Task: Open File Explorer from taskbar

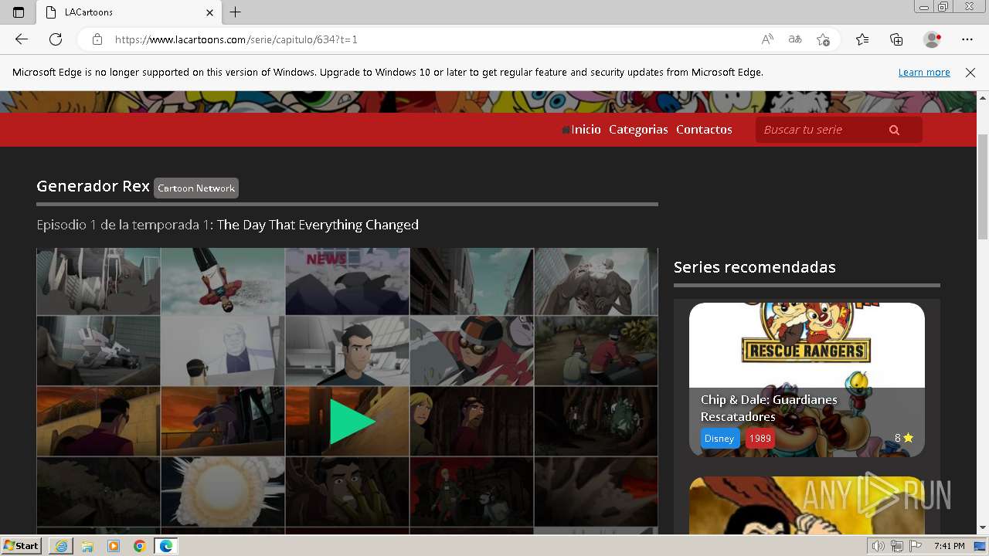Action: [87, 546]
